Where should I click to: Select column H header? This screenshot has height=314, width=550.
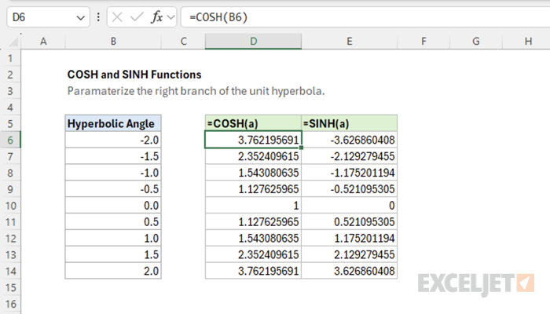click(526, 42)
